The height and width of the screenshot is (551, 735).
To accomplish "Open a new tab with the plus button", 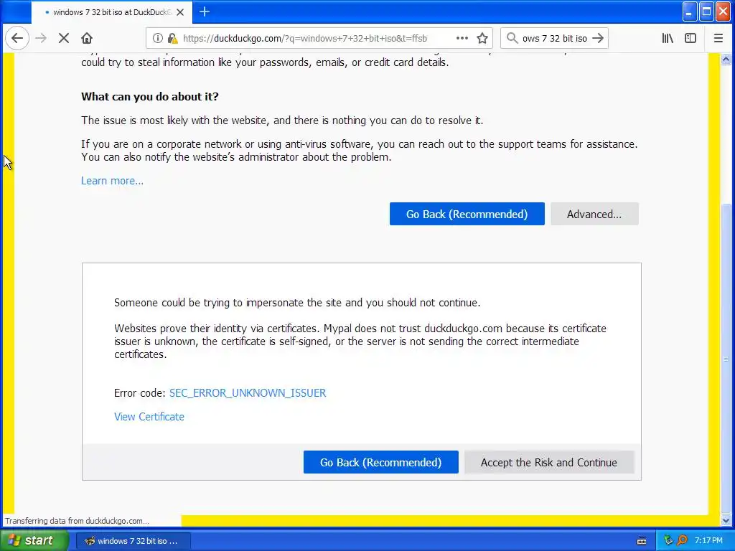I will point(205,11).
